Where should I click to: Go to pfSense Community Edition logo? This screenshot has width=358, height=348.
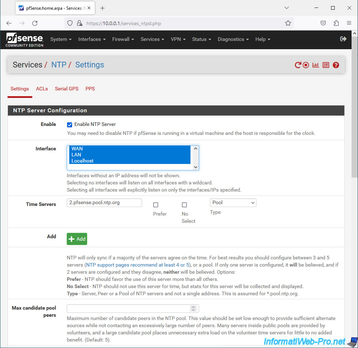point(24,40)
